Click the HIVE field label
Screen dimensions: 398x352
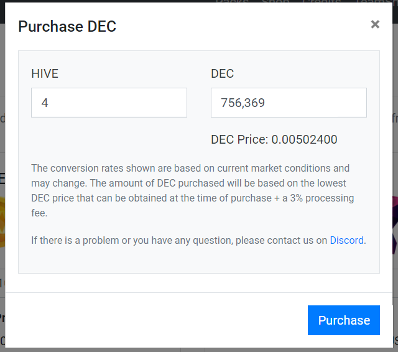pos(45,73)
